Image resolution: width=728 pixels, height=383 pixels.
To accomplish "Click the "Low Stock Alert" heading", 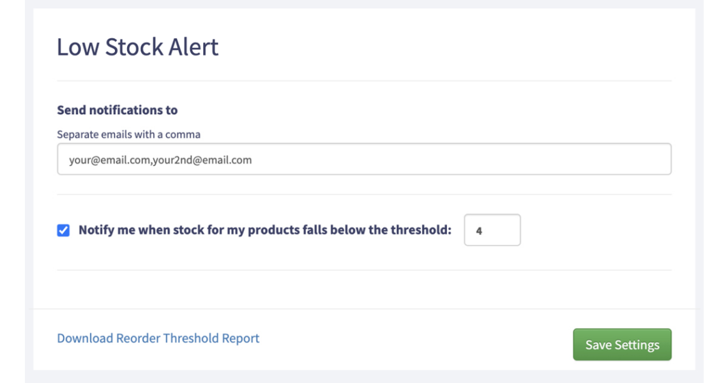I will pos(138,47).
